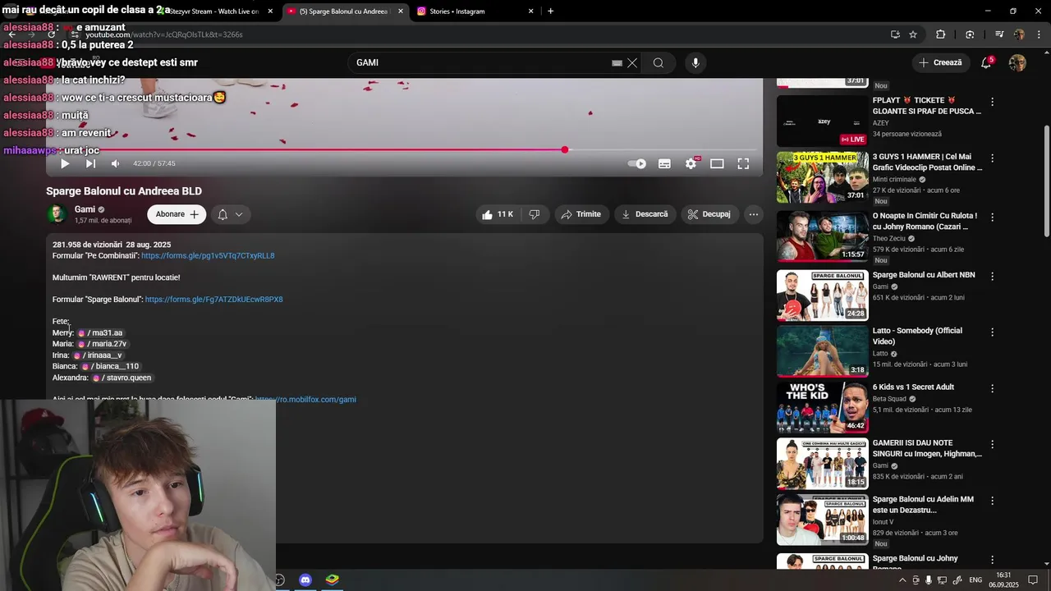Select the Sparge Balonul cu Andreea tab
Viewport: 1051px width, 591px height.
(345, 11)
